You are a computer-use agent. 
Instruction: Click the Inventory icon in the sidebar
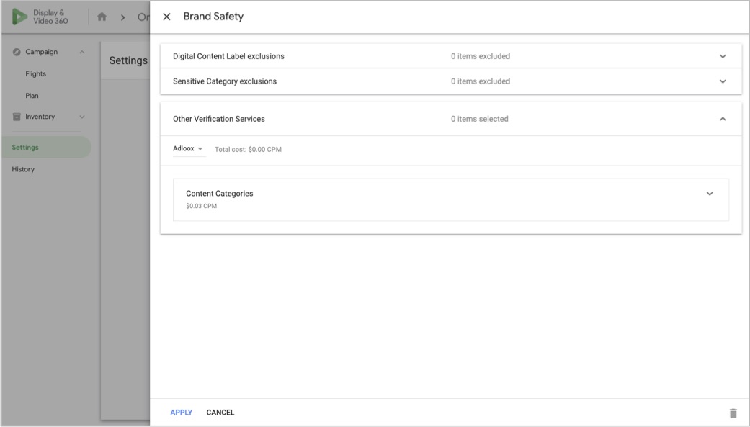coord(16,117)
